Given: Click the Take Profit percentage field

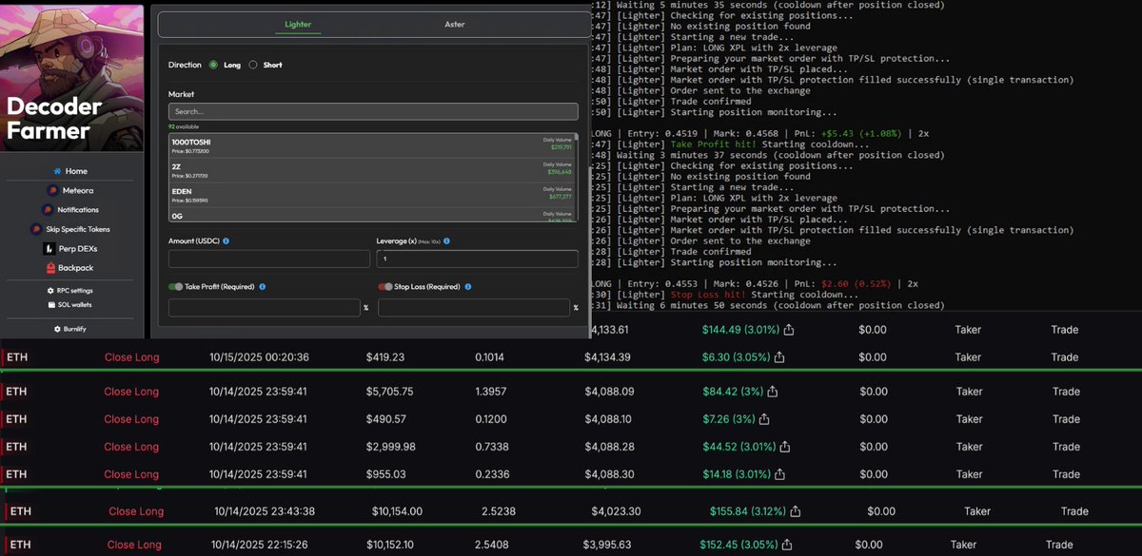Looking at the screenshot, I should click(264, 308).
